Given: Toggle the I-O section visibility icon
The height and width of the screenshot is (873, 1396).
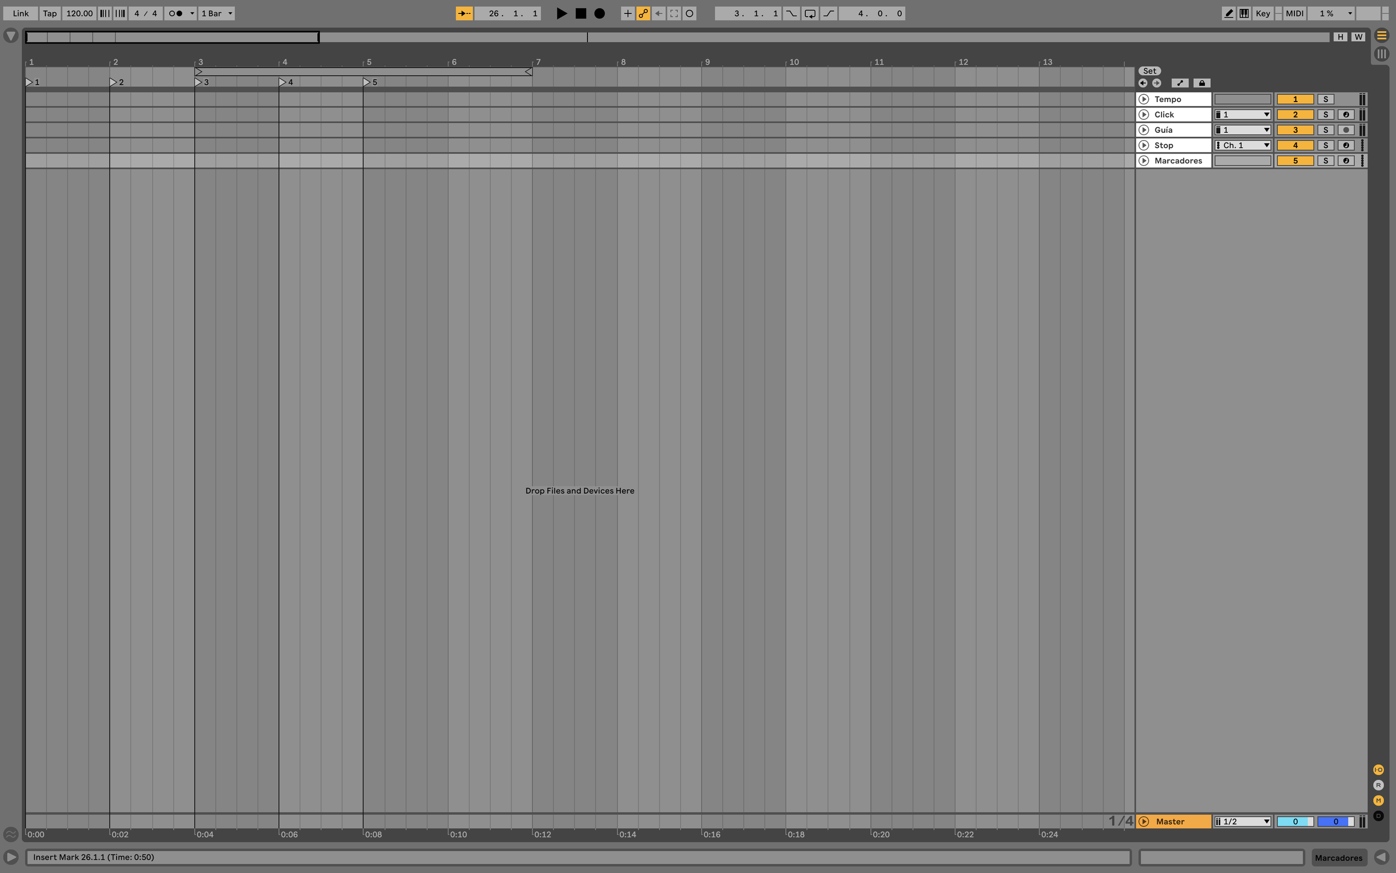Looking at the screenshot, I should [1378, 770].
